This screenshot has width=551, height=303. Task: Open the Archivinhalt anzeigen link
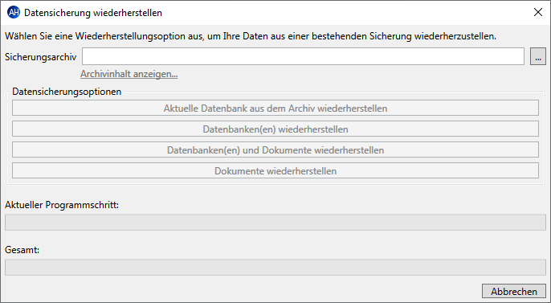coord(129,74)
